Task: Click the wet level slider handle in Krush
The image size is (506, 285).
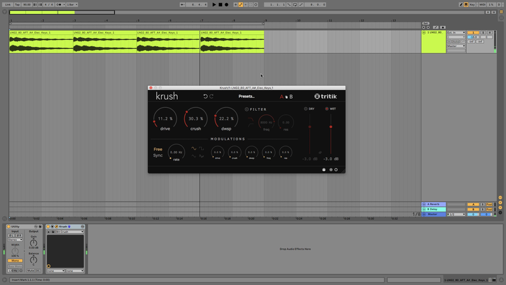Action: [x=331, y=127]
